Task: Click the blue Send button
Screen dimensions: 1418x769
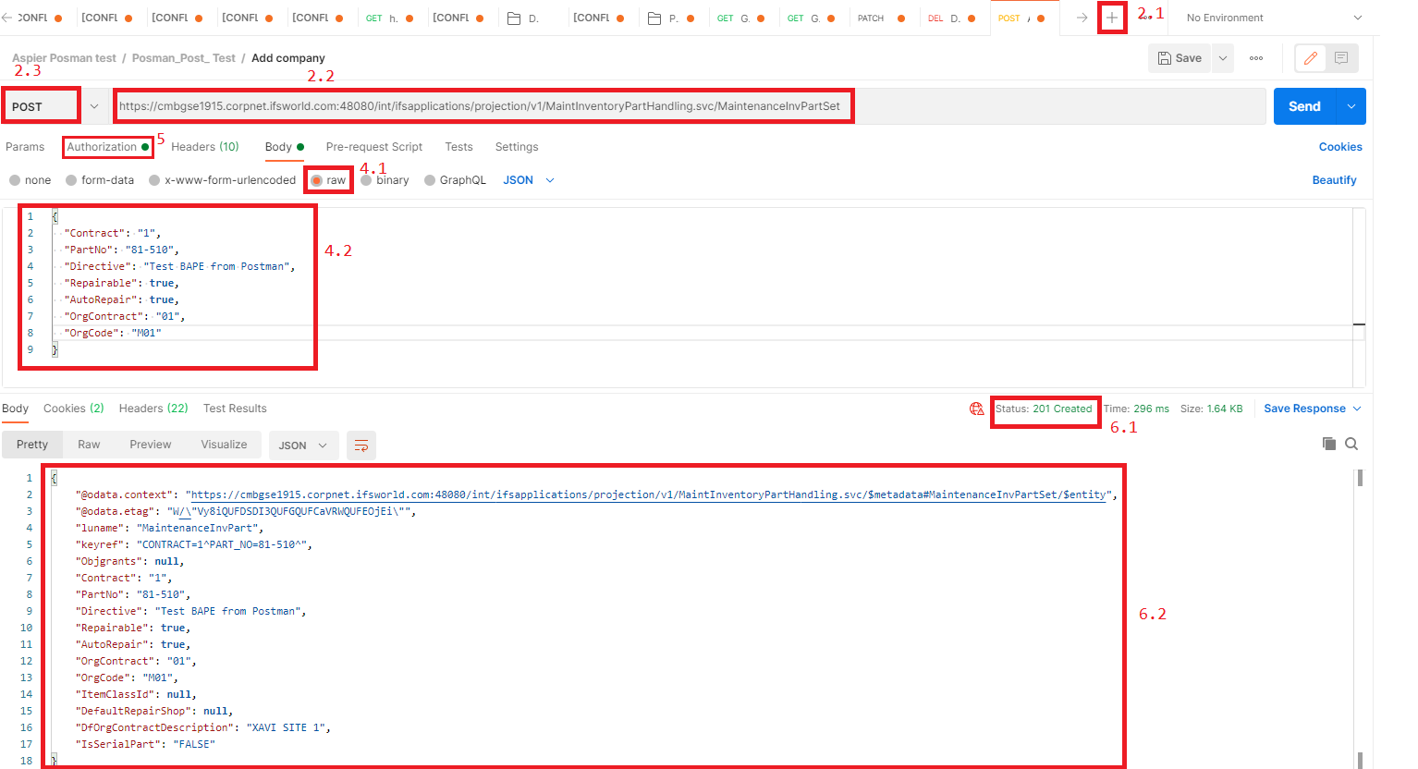Action: [1305, 106]
